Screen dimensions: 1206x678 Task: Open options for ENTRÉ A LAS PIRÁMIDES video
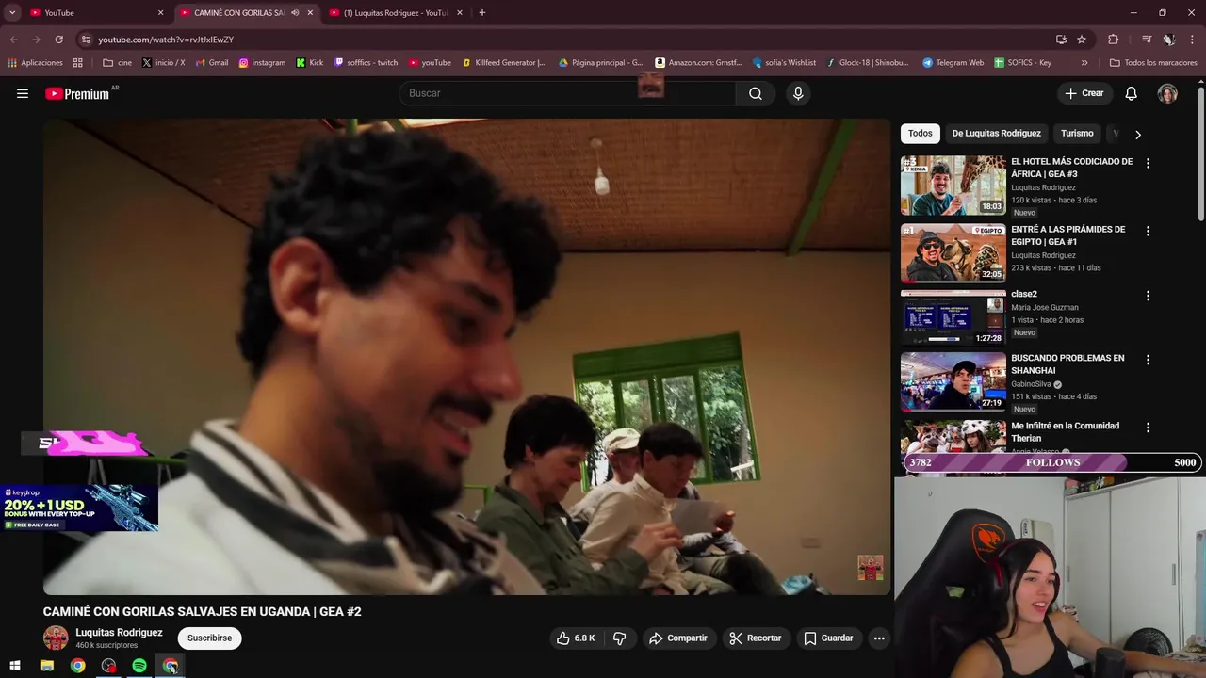click(1148, 231)
